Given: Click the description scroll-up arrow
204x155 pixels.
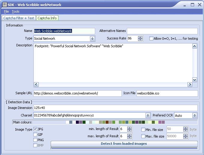Looking at the screenshot, I should [194, 46].
